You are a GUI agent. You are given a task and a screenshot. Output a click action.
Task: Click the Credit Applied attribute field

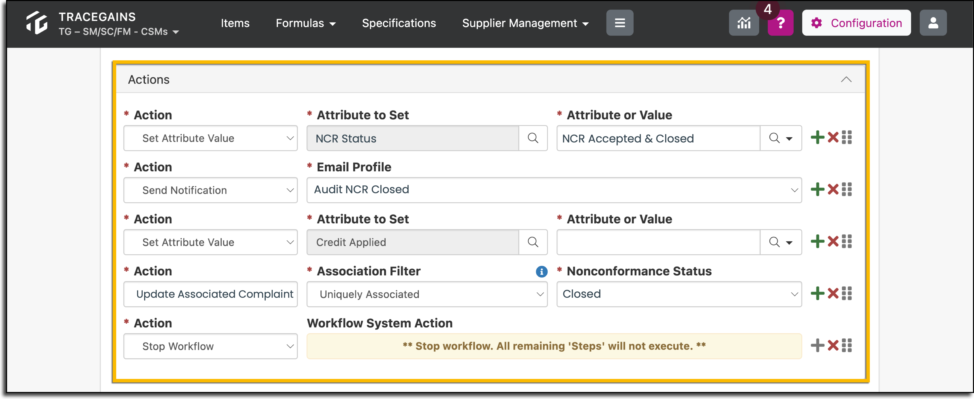tap(413, 242)
